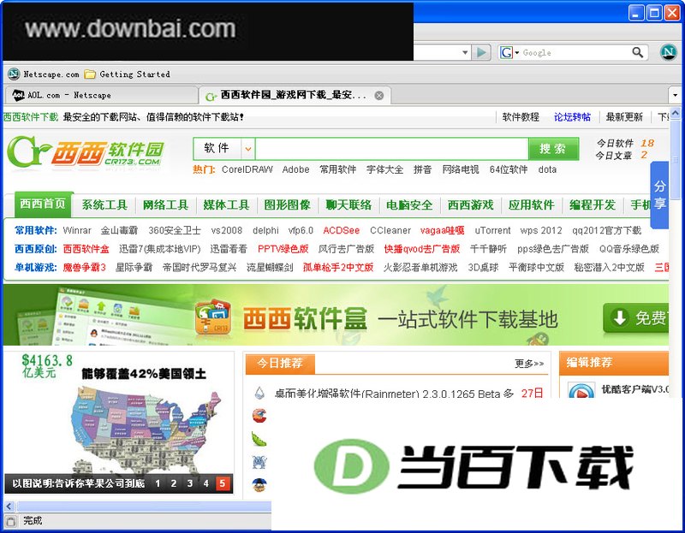685x533 pixels.
Task: Click the Netscape N logo throbber
Action: click(x=668, y=52)
